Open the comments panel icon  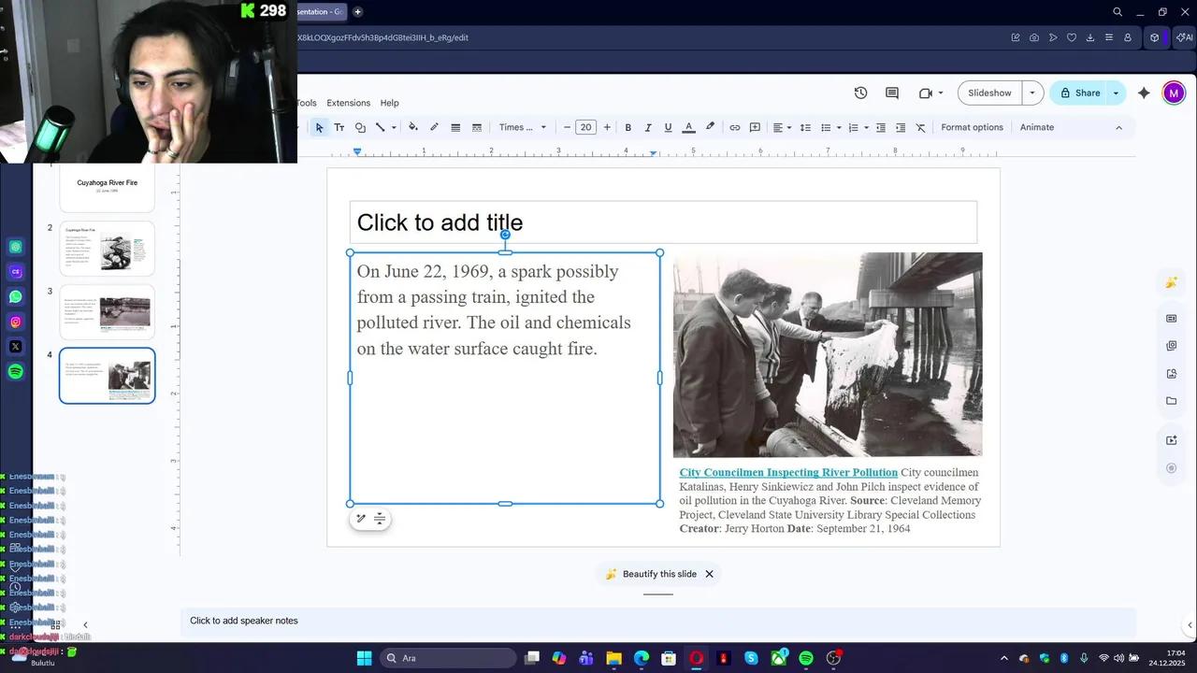pos(891,93)
